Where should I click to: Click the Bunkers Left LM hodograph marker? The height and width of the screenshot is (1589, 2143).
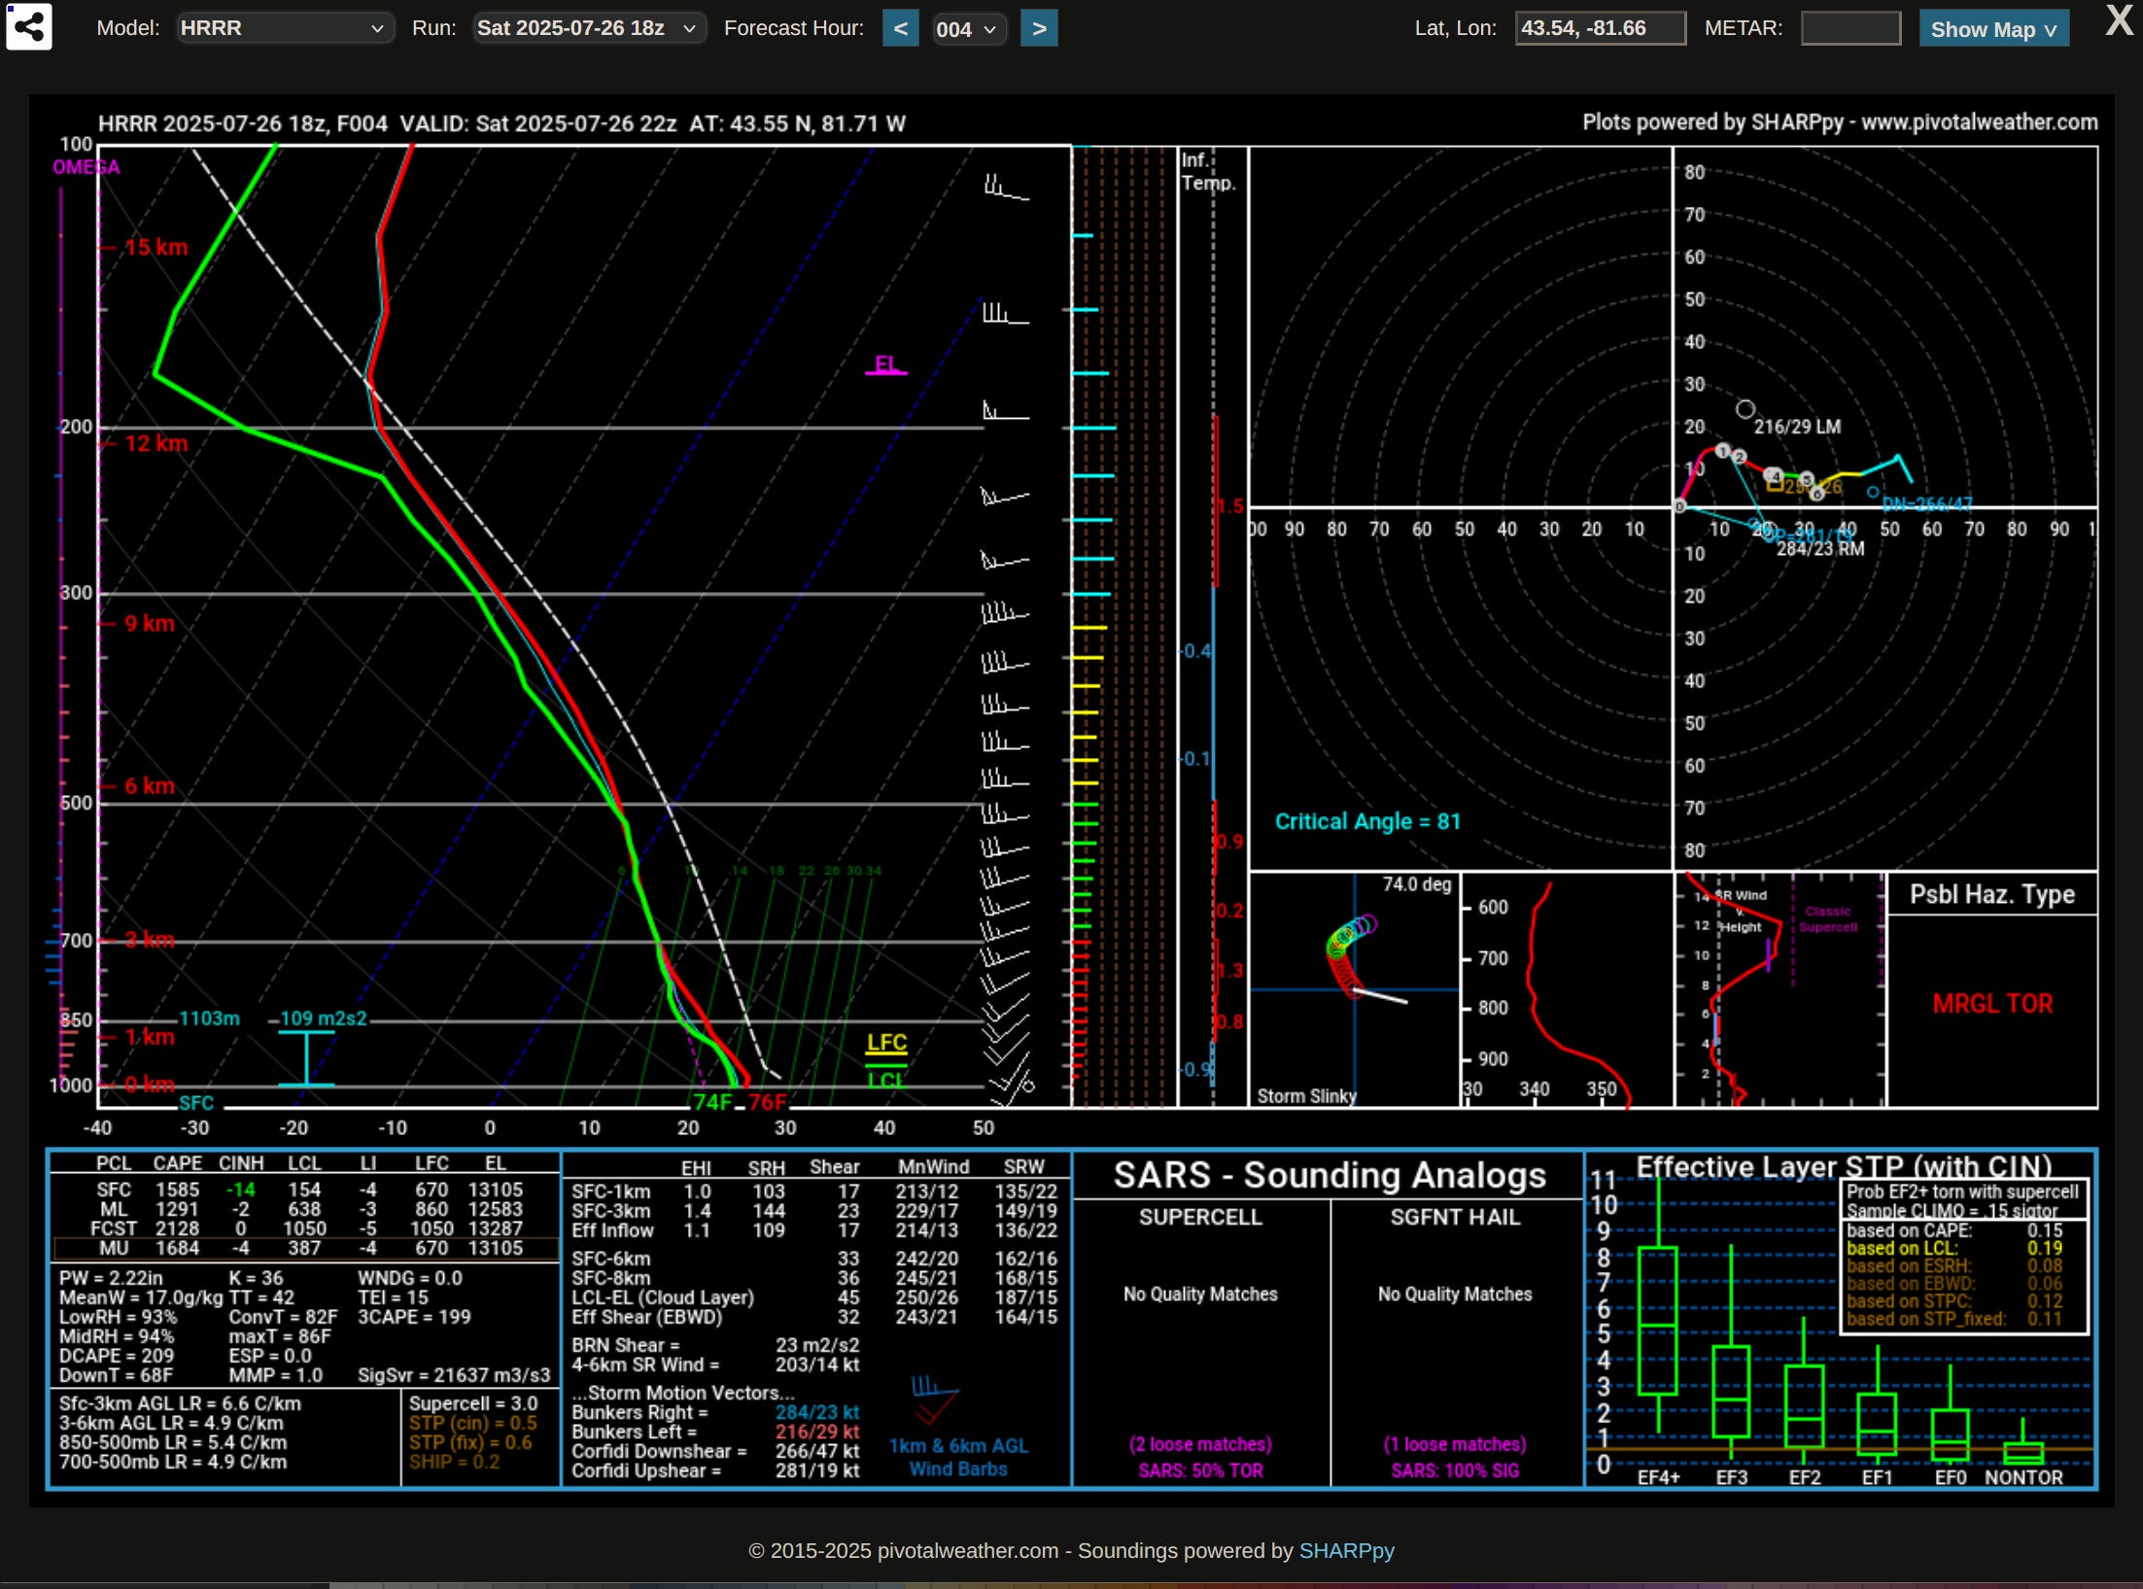pyautogui.click(x=1746, y=409)
